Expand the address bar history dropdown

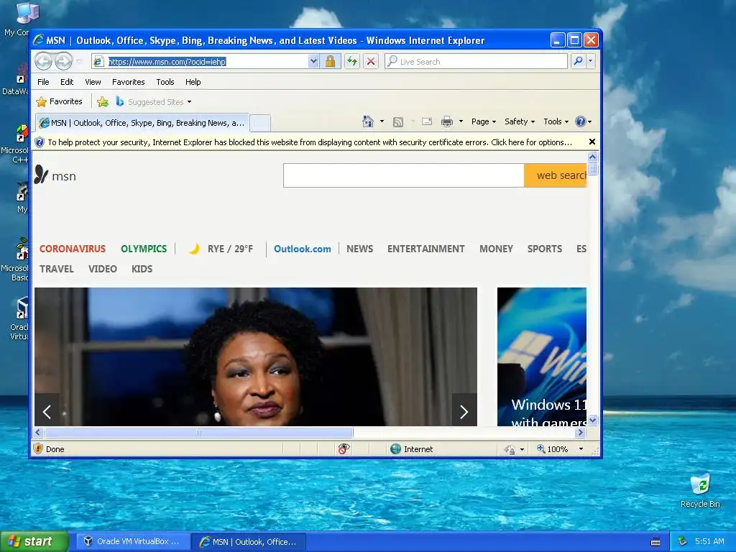click(313, 62)
